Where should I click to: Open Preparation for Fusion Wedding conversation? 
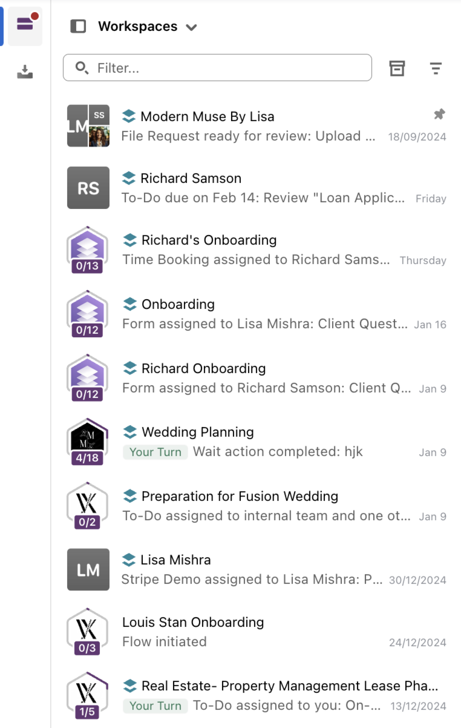[x=256, y=506]
